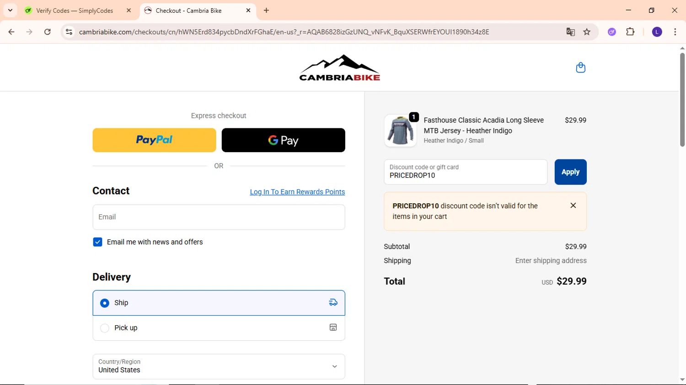Click the Express checkout heading

point(219,116)
